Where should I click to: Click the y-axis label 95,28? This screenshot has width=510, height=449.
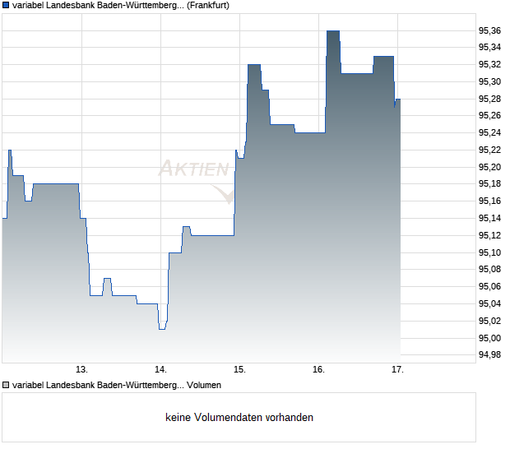489,99
